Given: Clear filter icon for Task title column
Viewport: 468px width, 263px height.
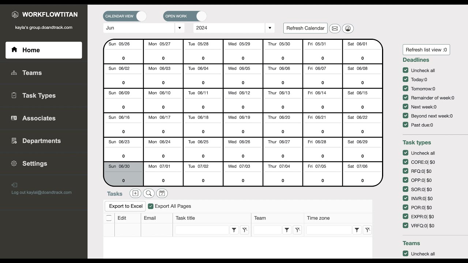Looking at the screenshot, I should tap(245, 230).
